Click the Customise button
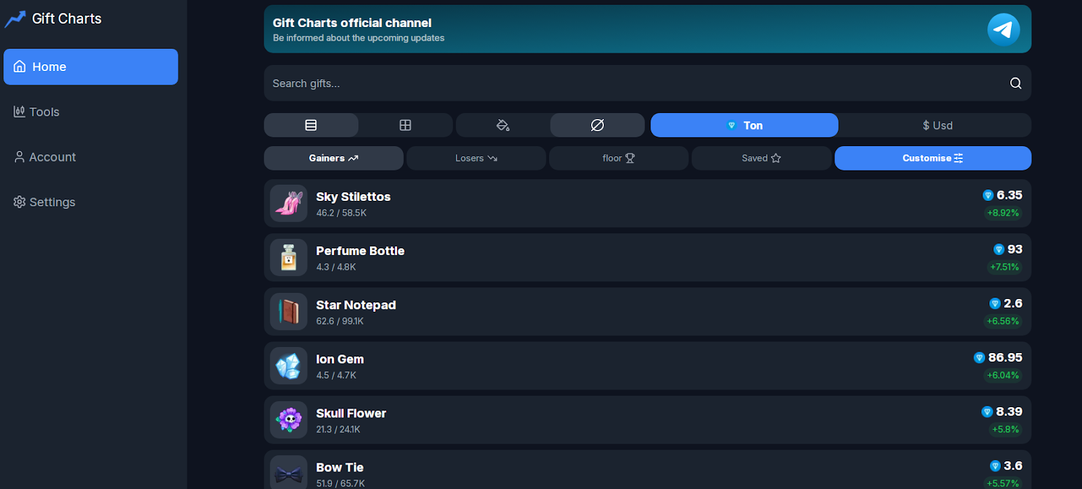1082x489 pixels. click(933, 158)
